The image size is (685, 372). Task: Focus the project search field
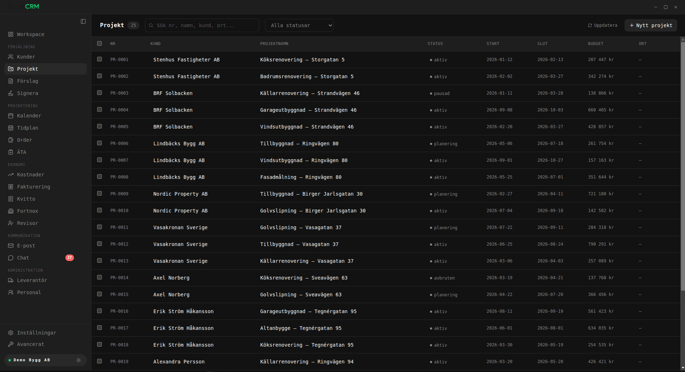click(202, 25)
